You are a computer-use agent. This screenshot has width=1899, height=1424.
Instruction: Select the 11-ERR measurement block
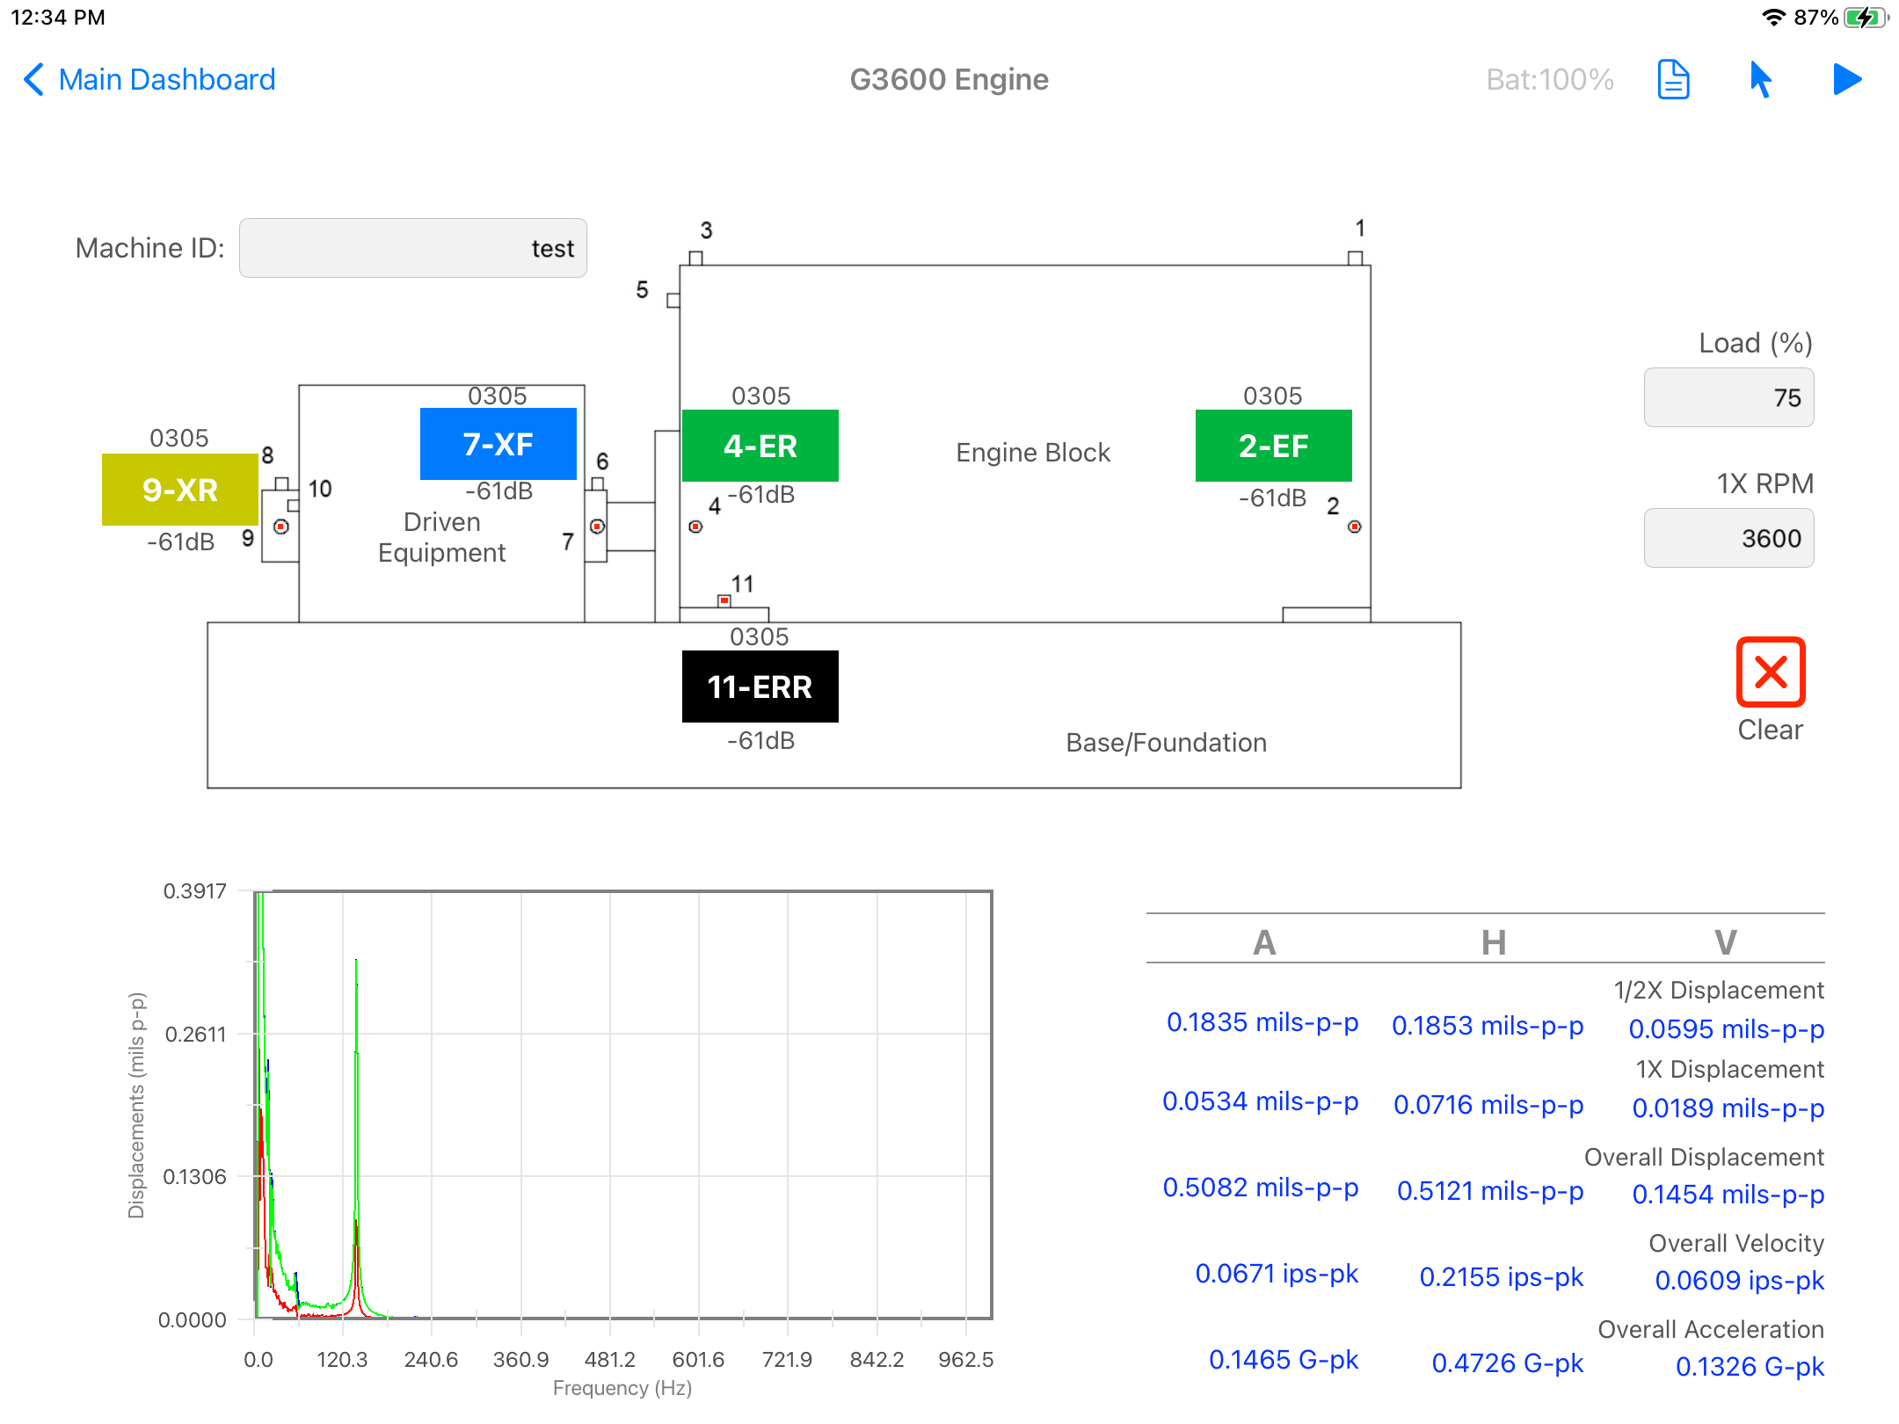click(x=760, y=687)
